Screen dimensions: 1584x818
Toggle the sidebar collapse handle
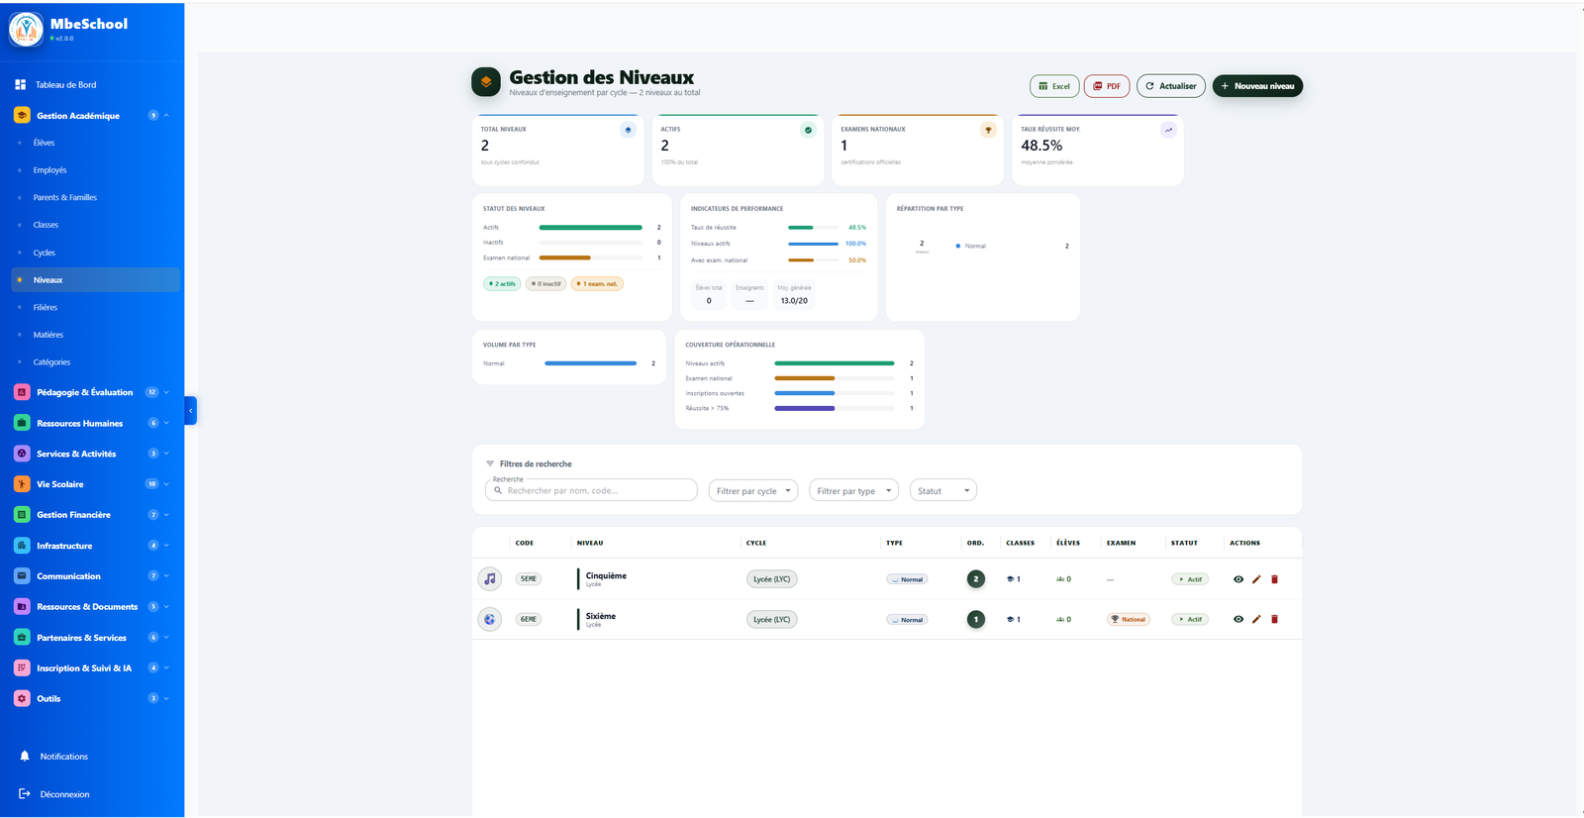191,410
